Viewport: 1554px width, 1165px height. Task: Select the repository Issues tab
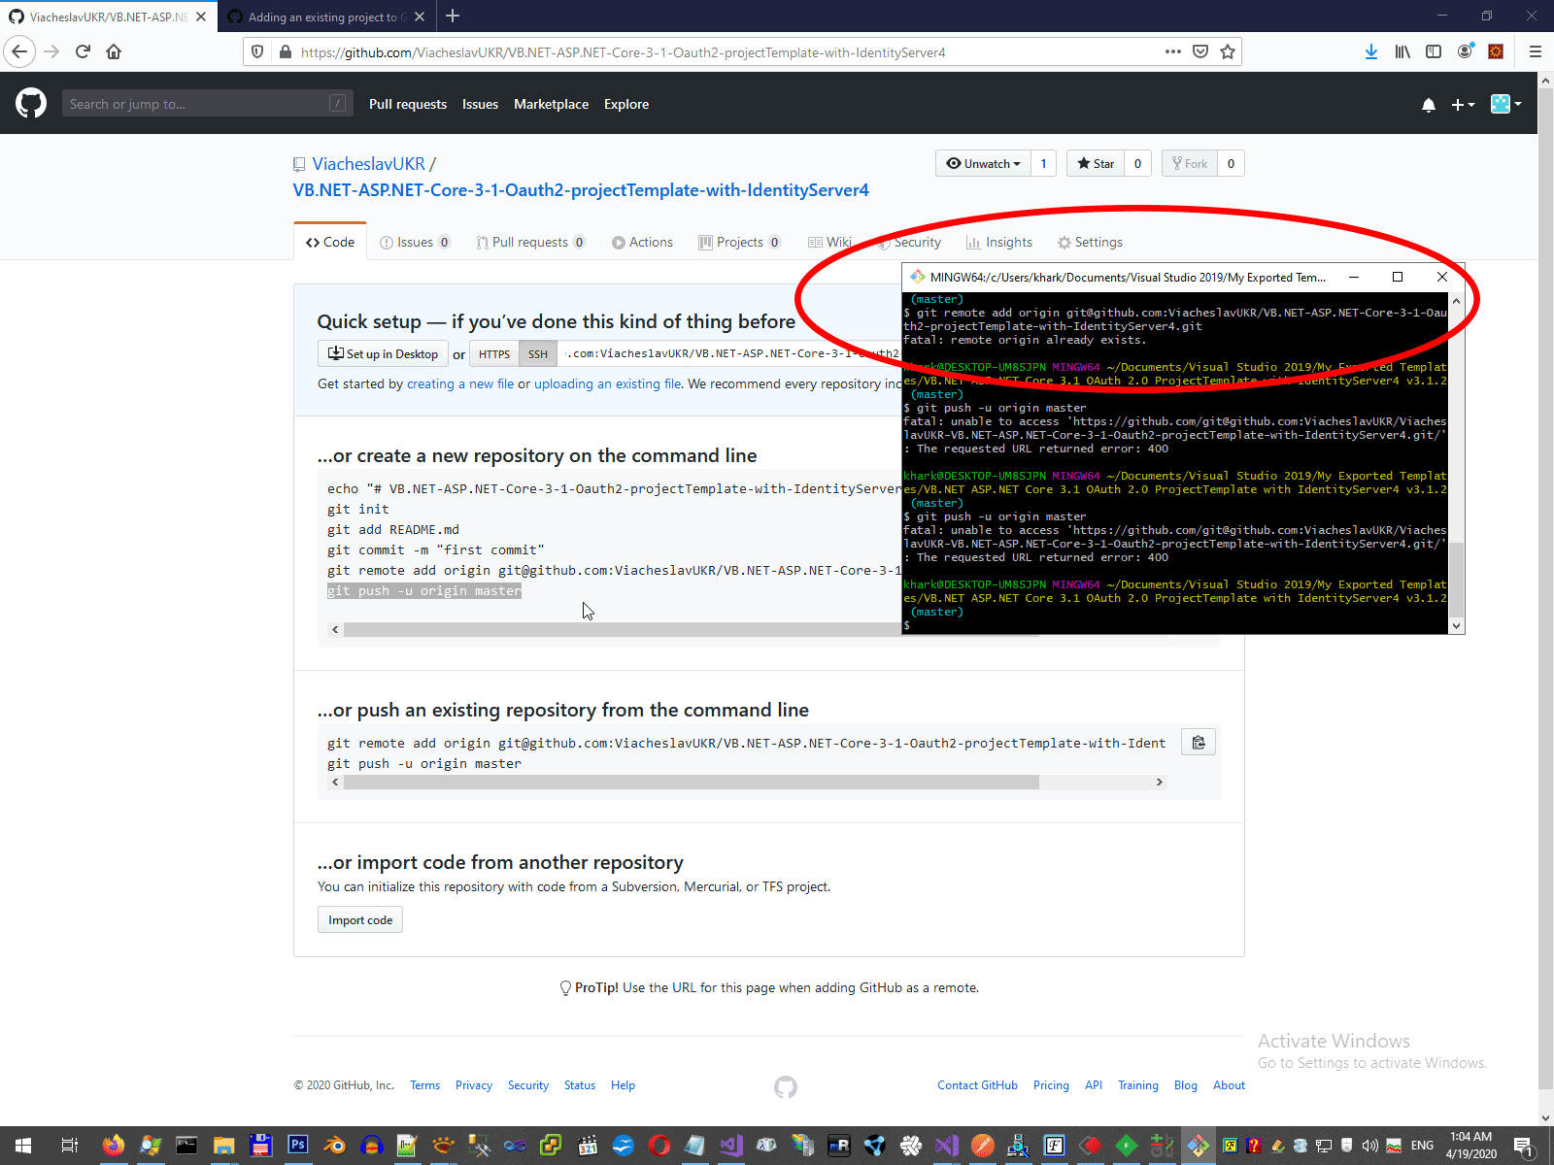(x=415, y=242)
